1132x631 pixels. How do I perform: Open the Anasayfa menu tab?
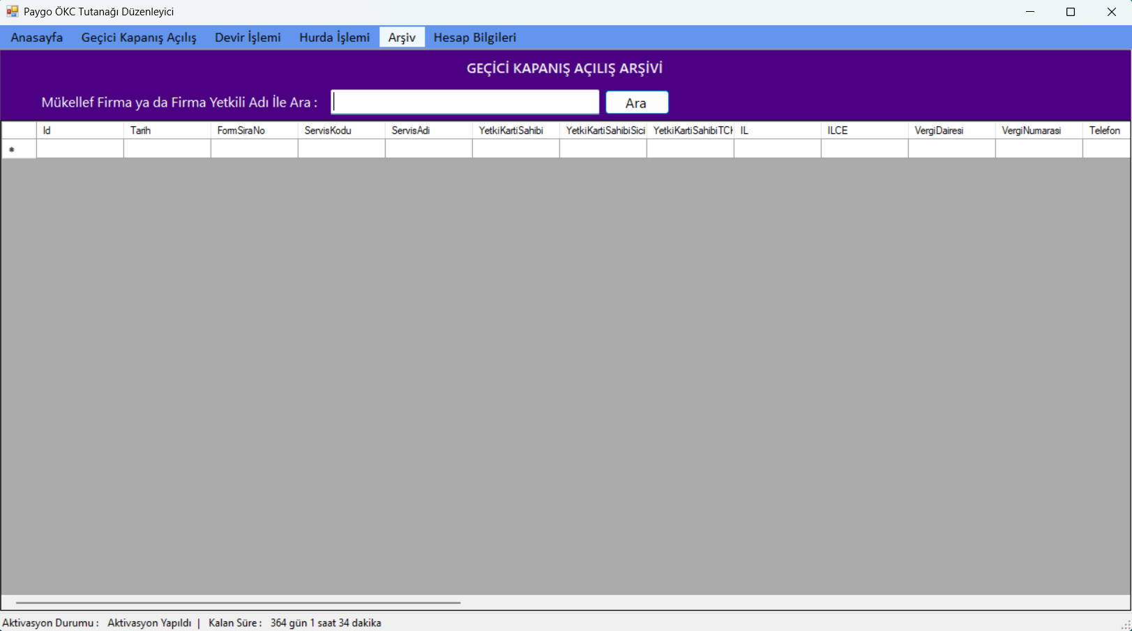[37, 38]
